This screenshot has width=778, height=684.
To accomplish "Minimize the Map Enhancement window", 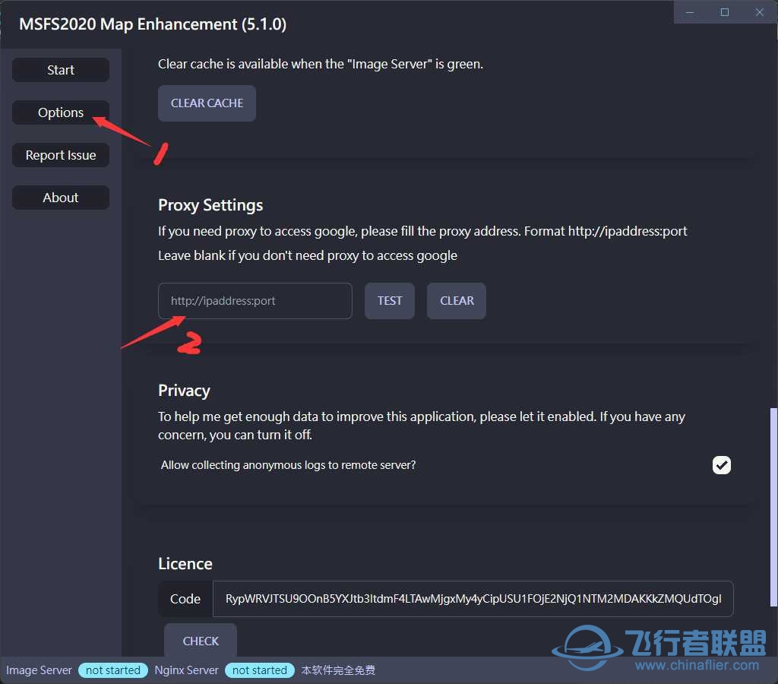I will point(690,12).
